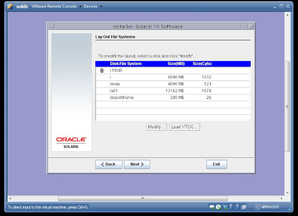Expand the Devices dropdown arrow
298x216 pixels.
click(101, 6)
